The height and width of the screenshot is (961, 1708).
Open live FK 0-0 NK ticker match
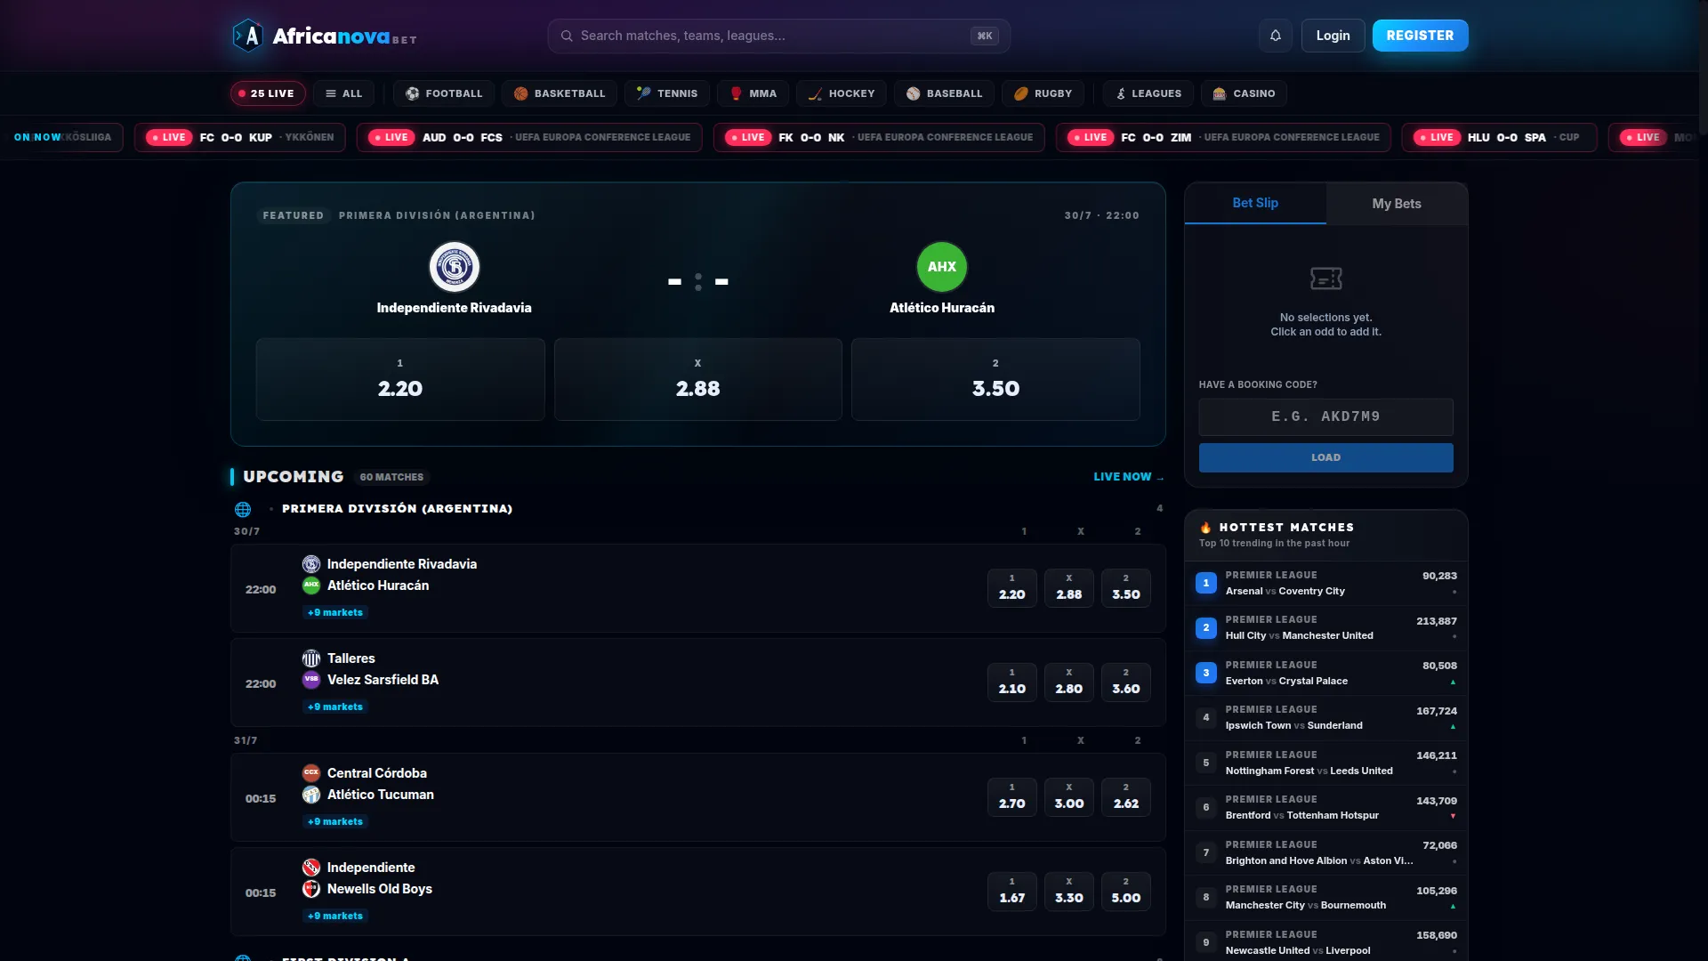(x=879, y=137)
